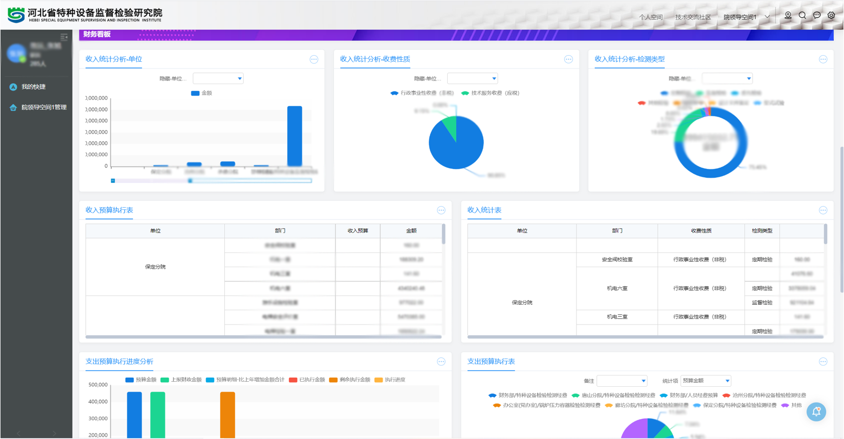The height and width of the screenshot is (439, 844).
Task: Toggle 执行进度 legend series
Action: (x=390, y=380)
